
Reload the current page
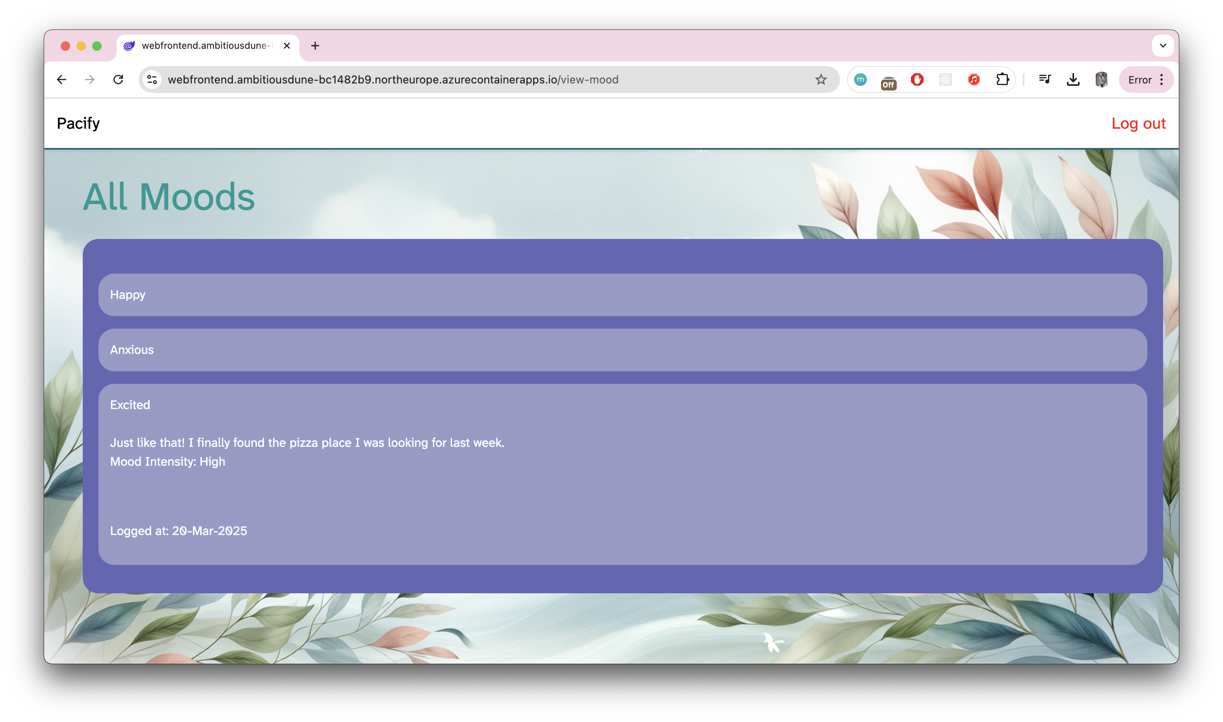tap(118, 79)
